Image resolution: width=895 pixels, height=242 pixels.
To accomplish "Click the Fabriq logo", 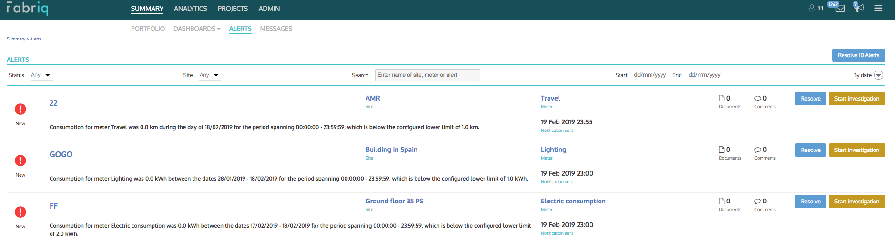I will [x=27, y=9].
